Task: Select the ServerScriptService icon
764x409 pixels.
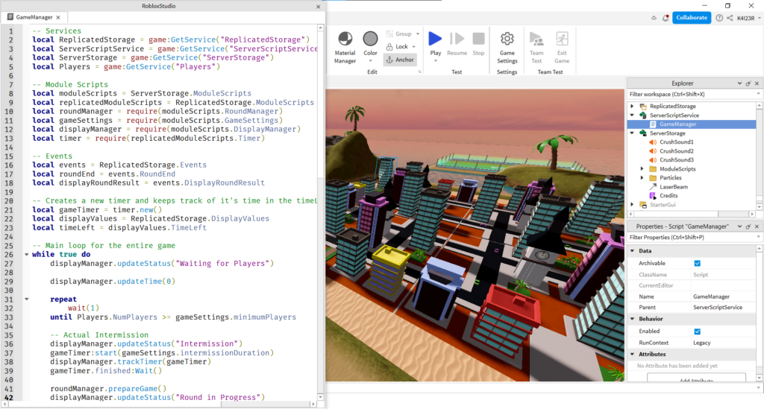Action: 643,115
